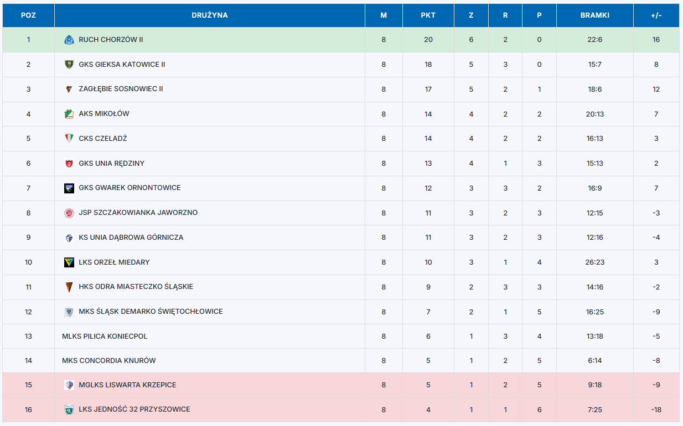Click the GKS Gwarek Ornontowice crest
The width and height of the screenshot is (683, 426).
coord(69,188)
